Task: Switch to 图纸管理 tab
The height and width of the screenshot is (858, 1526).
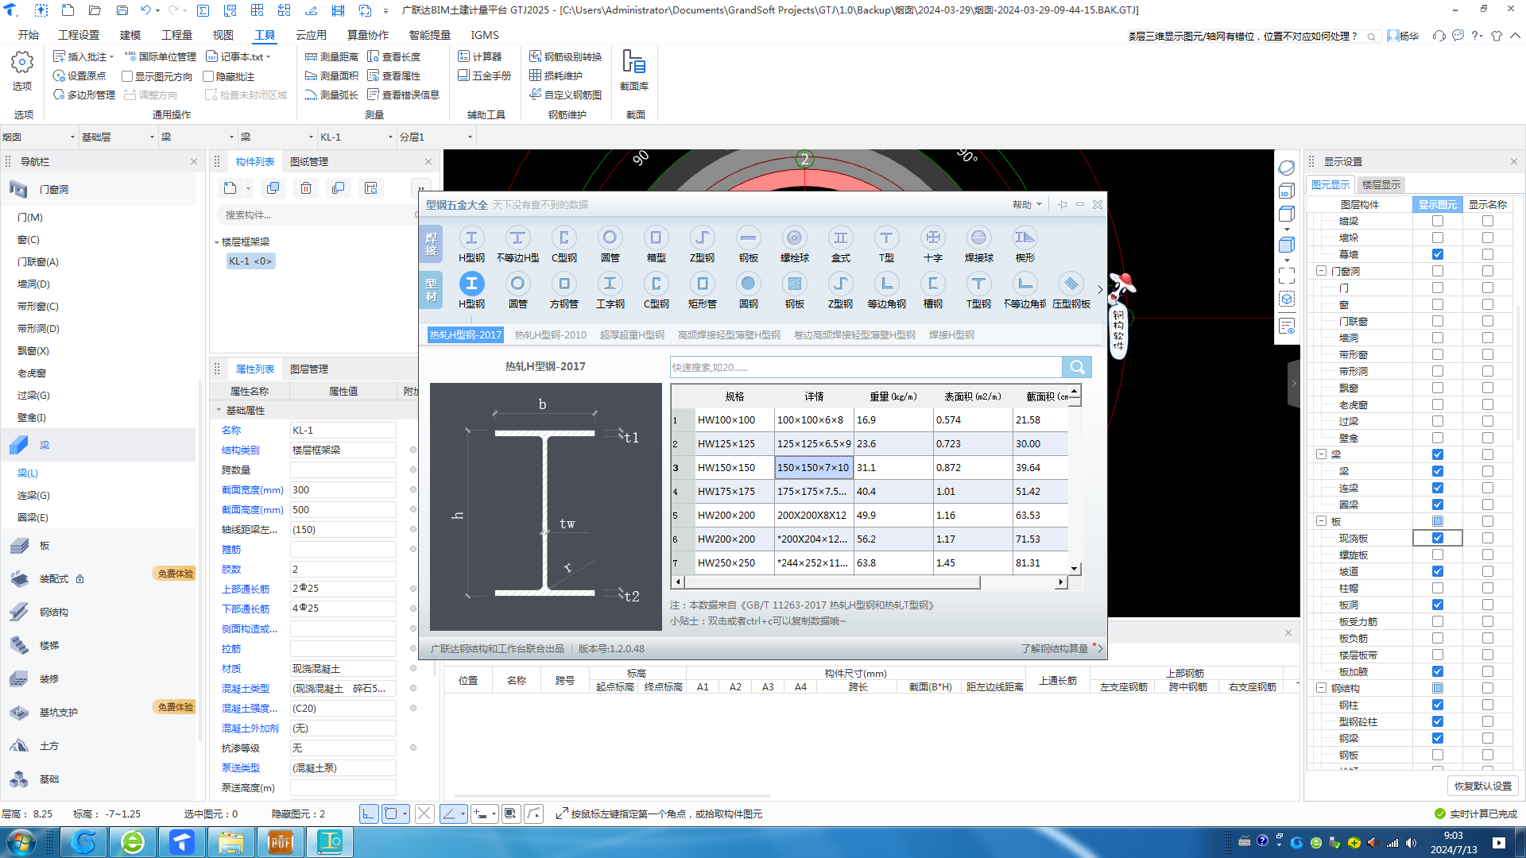Action: 308,161
